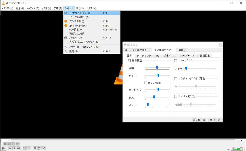Skip to the next media track
The image size is (246, 151).
(x=19, y=149)
